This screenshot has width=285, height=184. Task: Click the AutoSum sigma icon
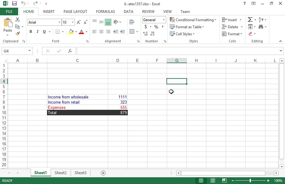coord(250,20)
